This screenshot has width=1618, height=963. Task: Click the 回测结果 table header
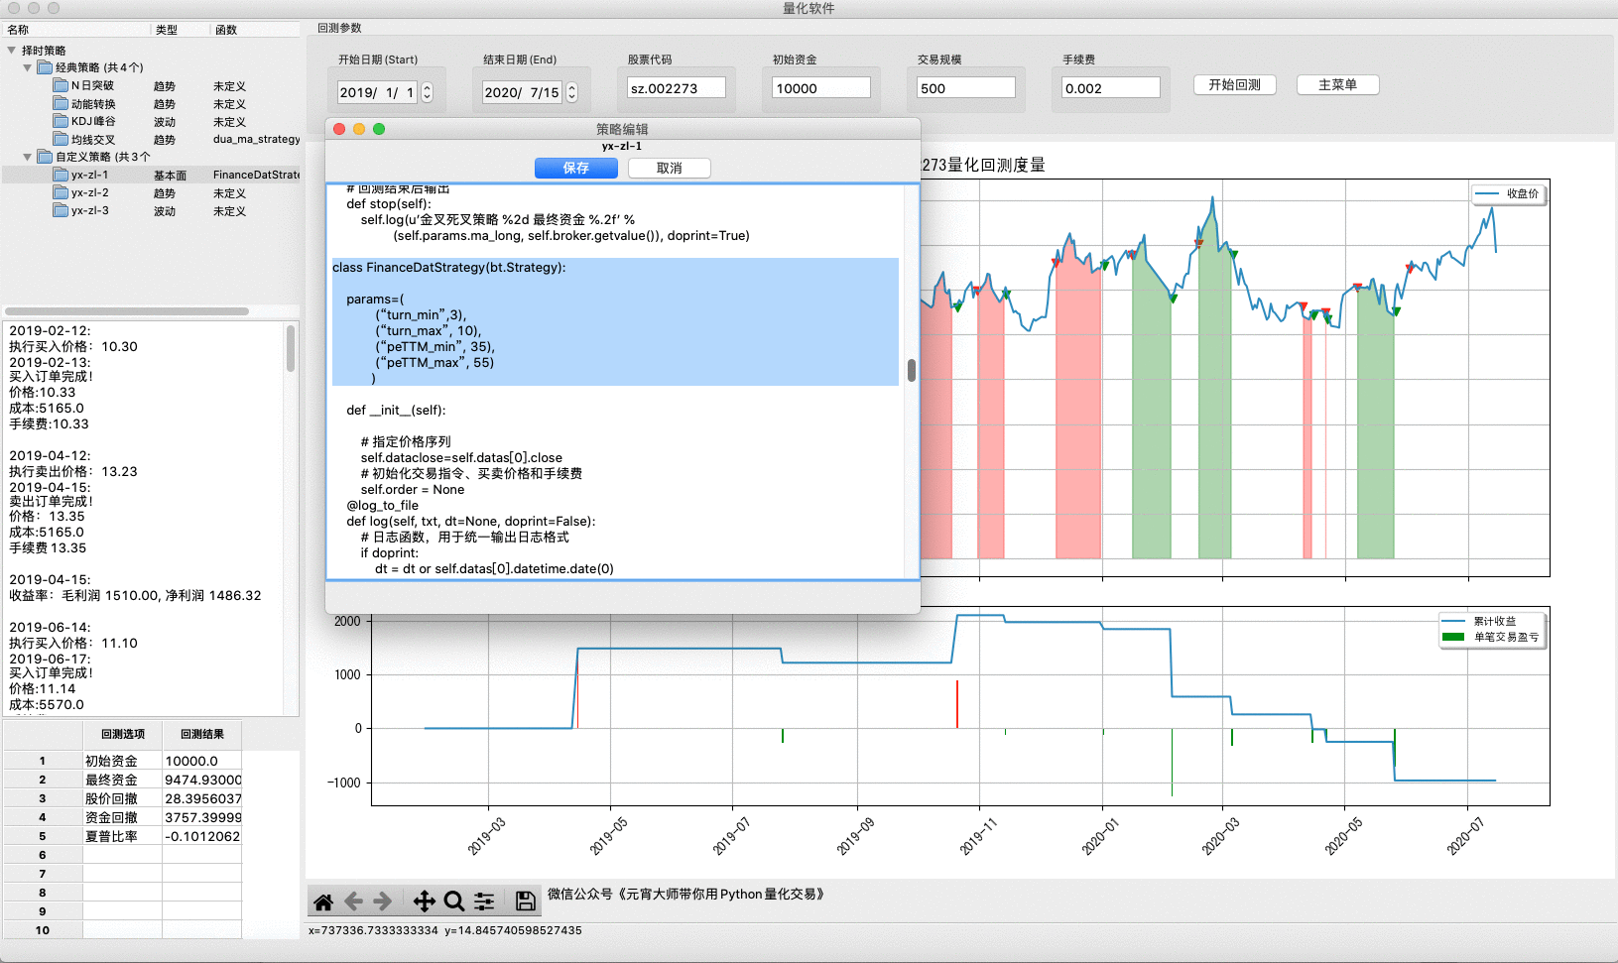[202, 735]
